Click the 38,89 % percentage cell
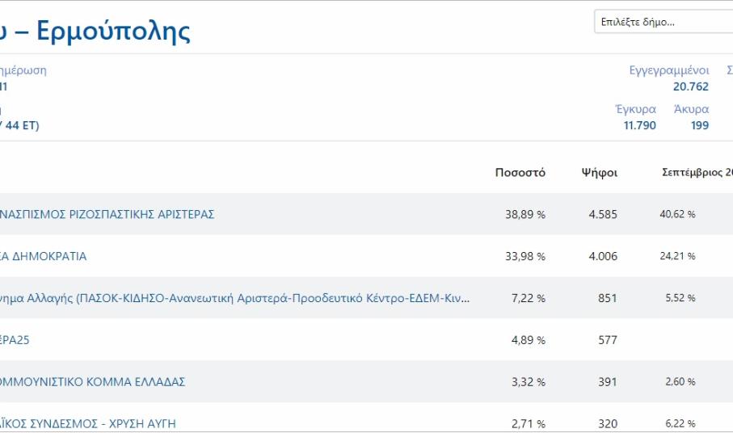Image resolution: width=733 pixels, height=433 pixels. (525, 214)
